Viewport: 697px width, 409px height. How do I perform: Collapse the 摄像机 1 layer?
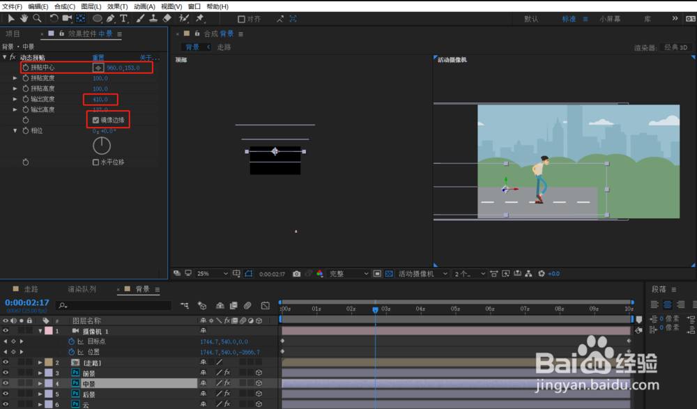[40, 331]
